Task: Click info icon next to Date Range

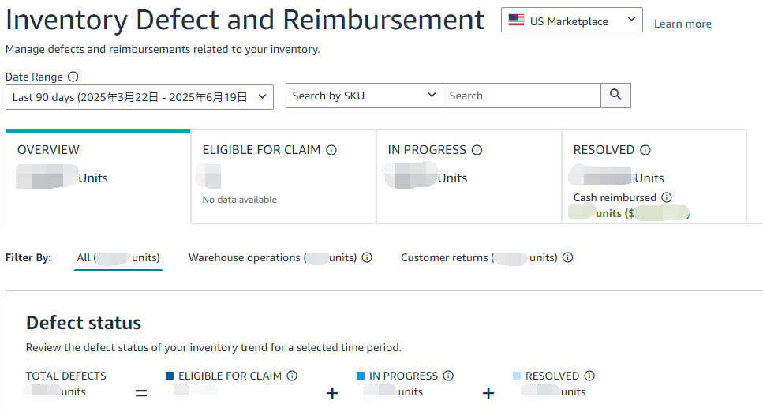Action: [x=73, y=77]
